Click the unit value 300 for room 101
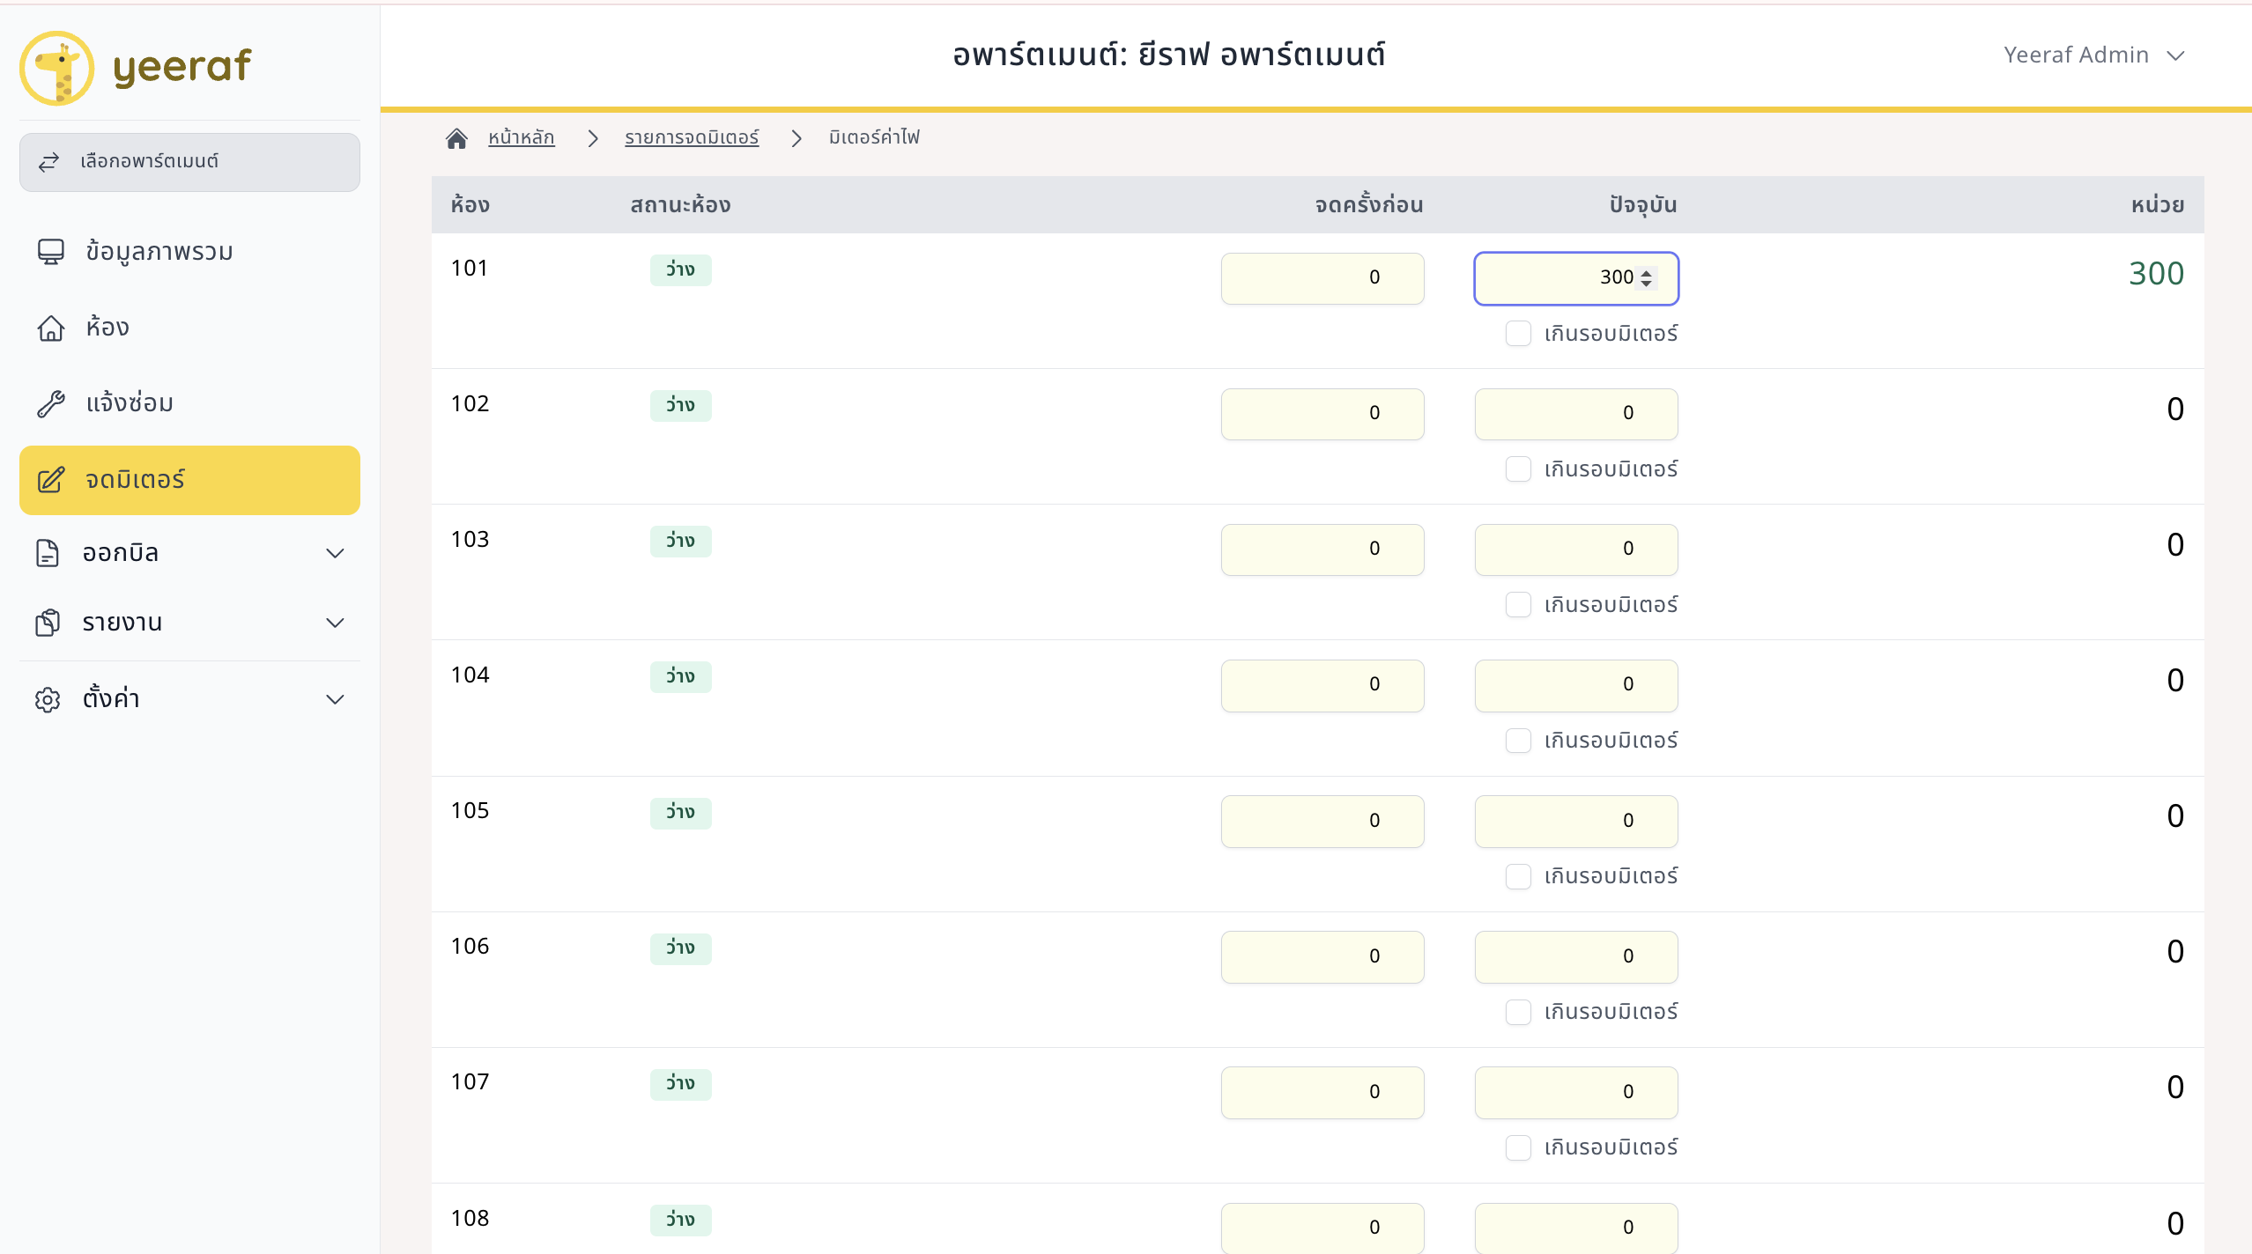 click(2156, 274)
